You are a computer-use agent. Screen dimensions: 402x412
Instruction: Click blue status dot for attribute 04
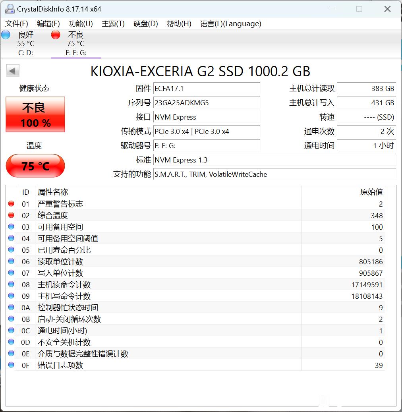coord(11,238)
